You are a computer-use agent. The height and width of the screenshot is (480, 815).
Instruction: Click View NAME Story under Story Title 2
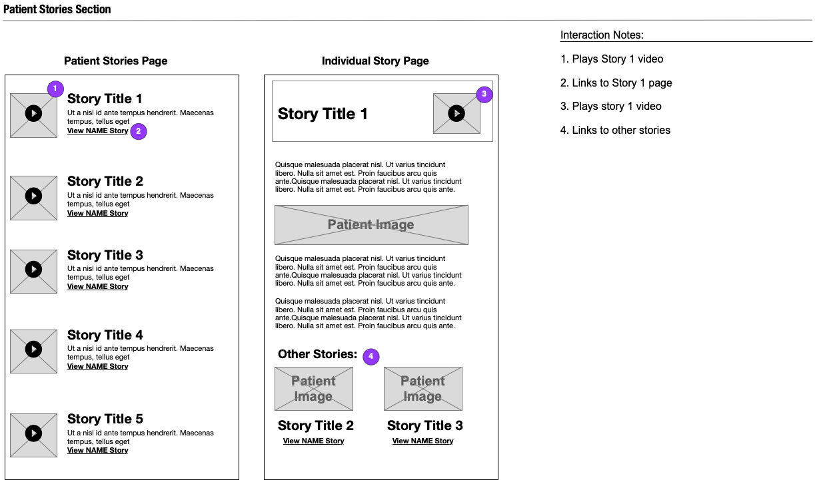pos(97,213)
